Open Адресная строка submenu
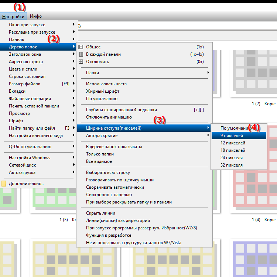Viewport: 277px width, 277px height. (x=38, y=62)
